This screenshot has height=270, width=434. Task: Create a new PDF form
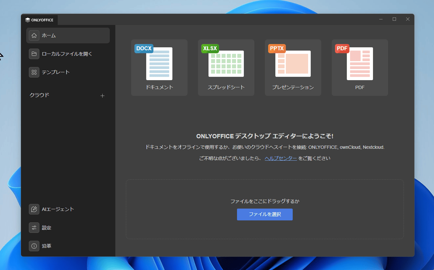pos(360,68)
